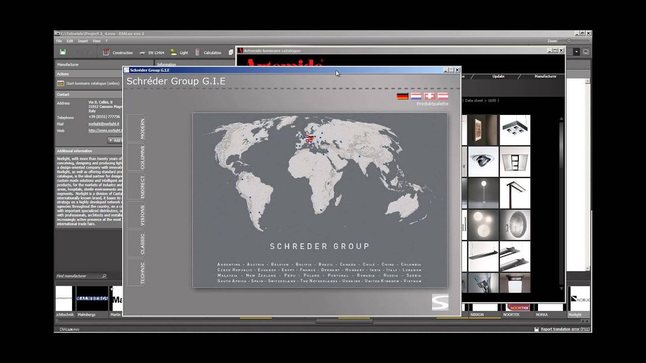
Task: Click the monitor icon right of the dropdown
Action: pyautogui.click(x=586, y=51)
